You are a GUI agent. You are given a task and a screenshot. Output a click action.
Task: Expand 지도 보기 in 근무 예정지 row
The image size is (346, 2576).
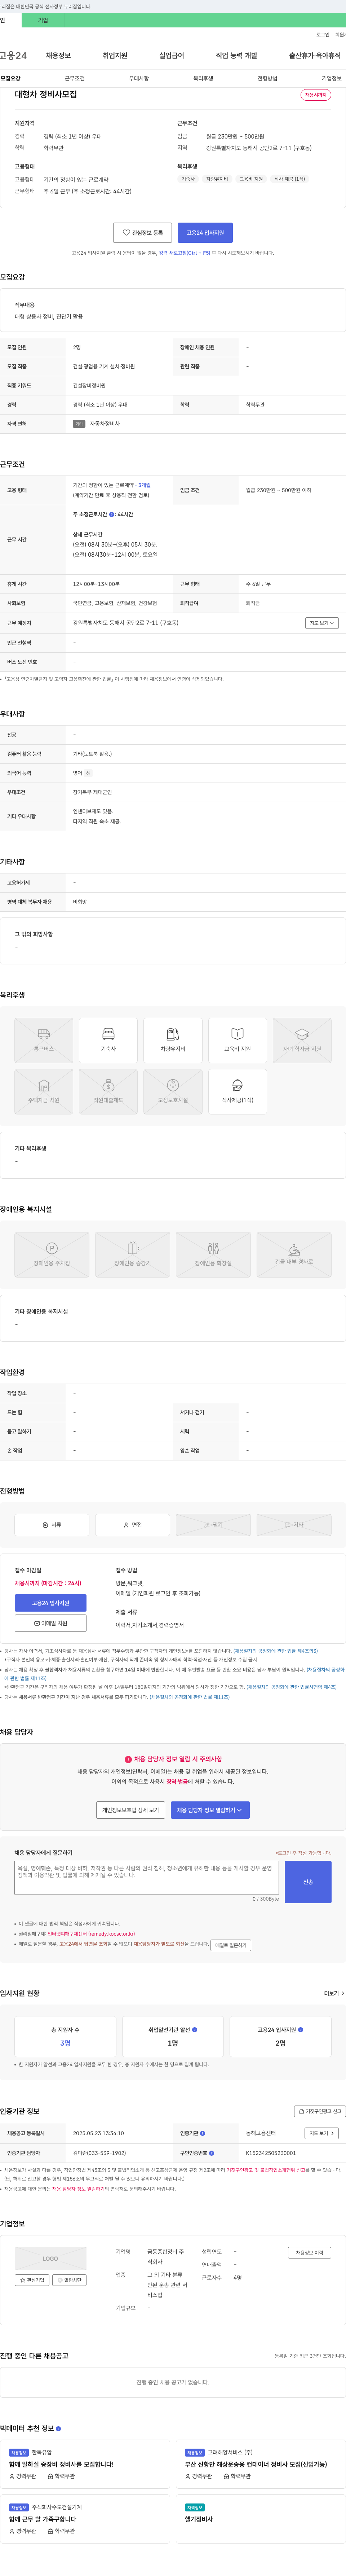321,623
